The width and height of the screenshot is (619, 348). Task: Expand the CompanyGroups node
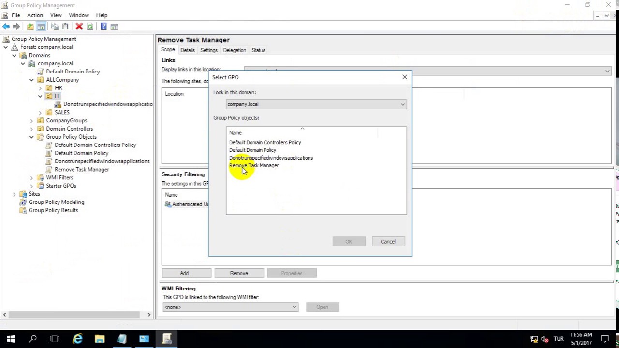click(32, 121)
